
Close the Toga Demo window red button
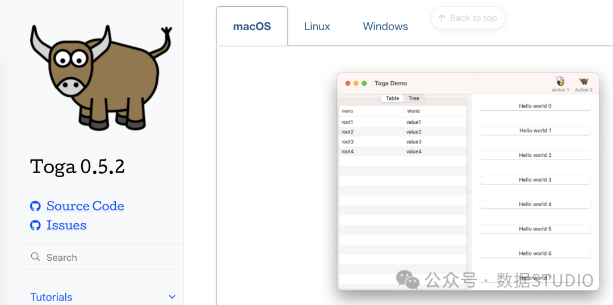point(347,83)
